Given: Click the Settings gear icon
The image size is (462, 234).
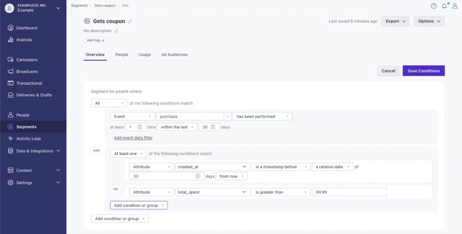Looking at the screenshot, I should click(x=11, y=183).
